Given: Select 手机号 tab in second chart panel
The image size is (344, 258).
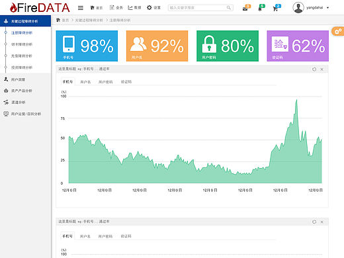Looking at the screenshot, I should 67,236.
